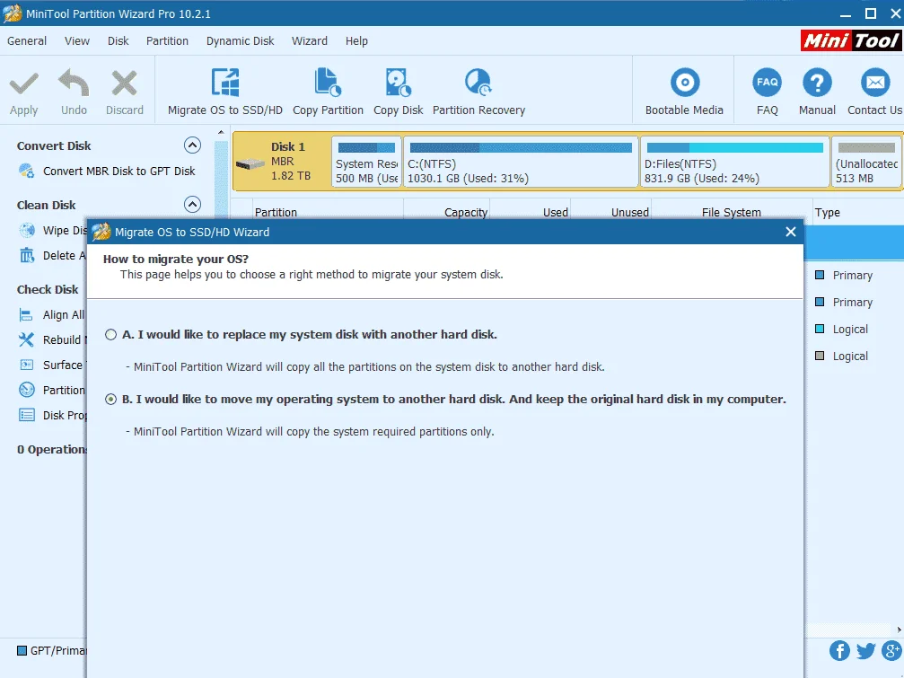Sort by Used column header
904x678 pixels.
coord(530,212)
